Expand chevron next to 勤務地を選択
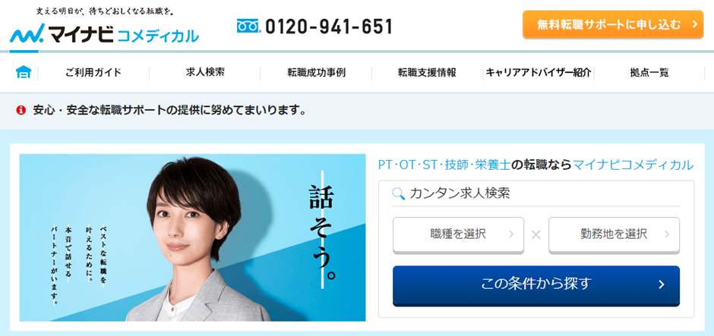 [667, 234]
